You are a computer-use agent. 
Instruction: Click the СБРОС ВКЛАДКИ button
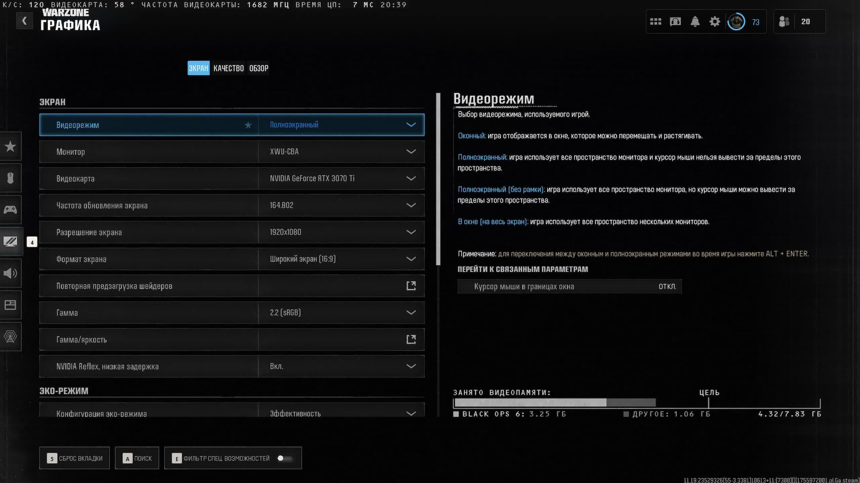pyautogui.click(x=75, y=458)
